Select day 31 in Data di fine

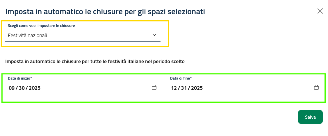(x=184, y=88)
